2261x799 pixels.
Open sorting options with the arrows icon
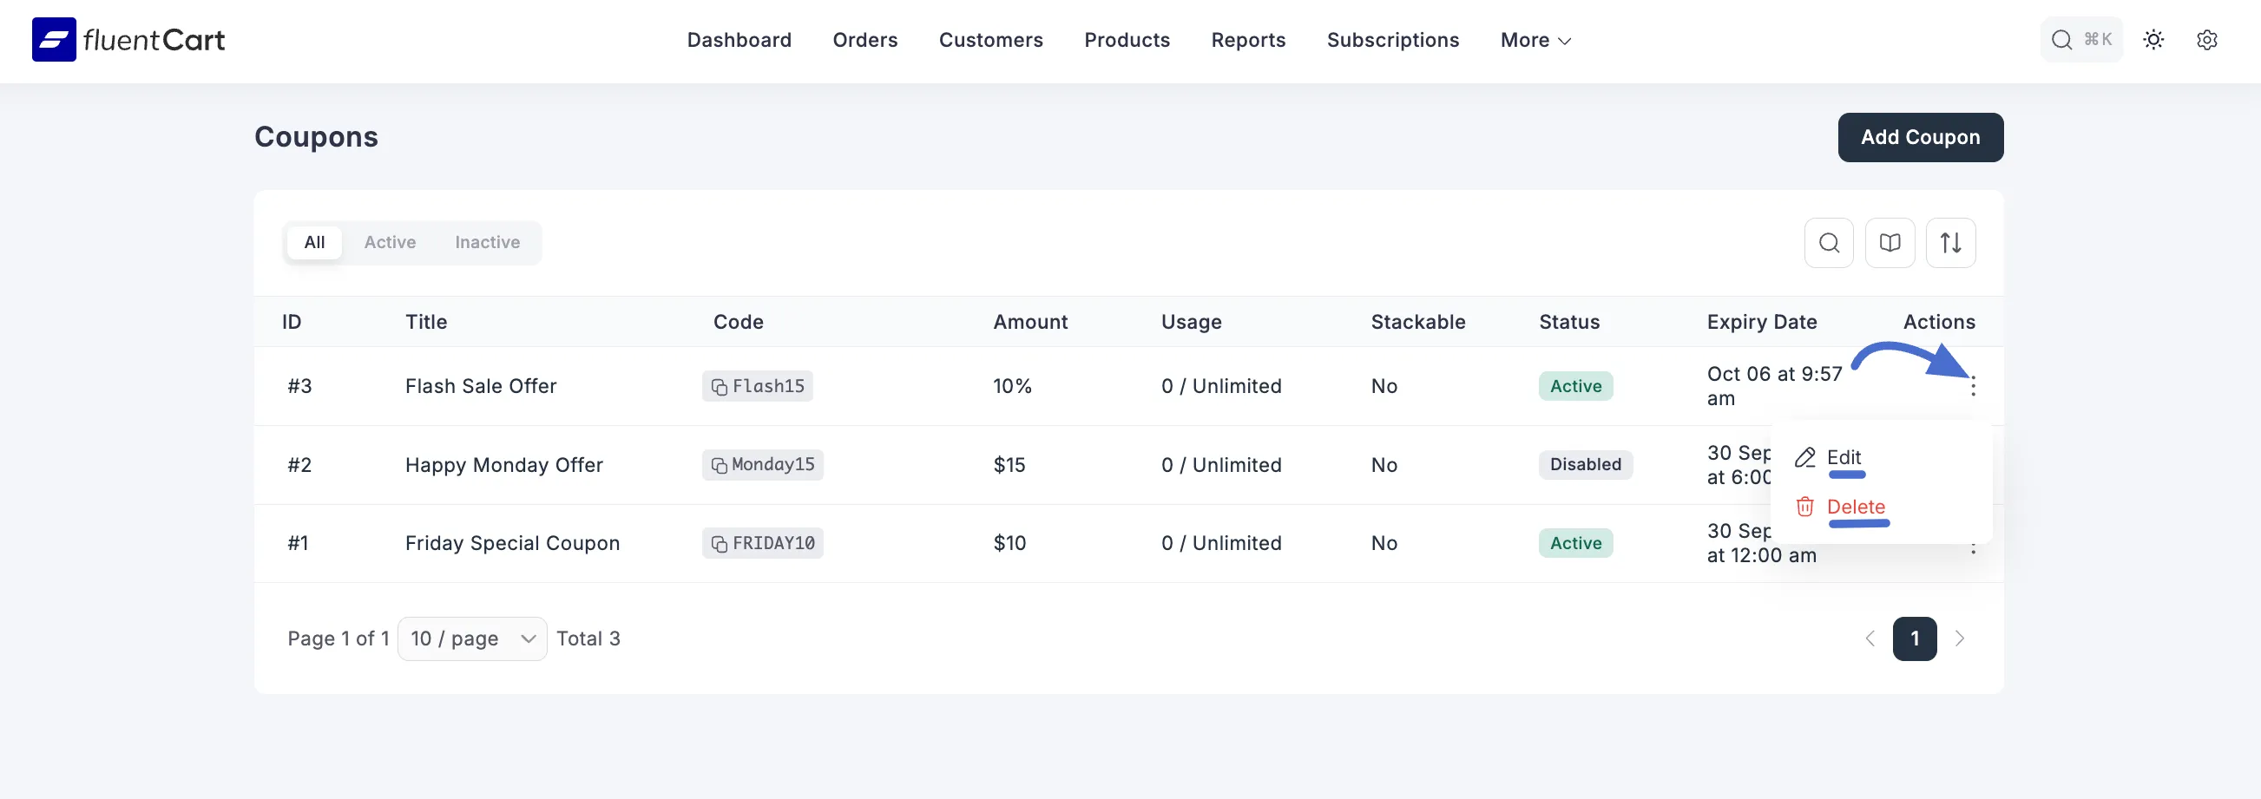point(1951,243)
